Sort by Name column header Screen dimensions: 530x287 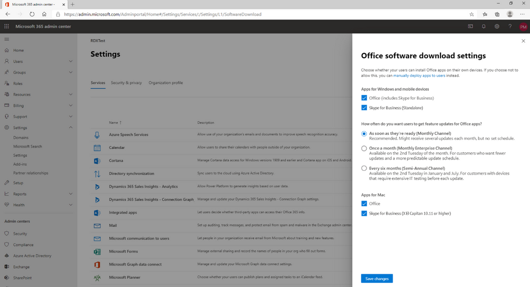115,123
